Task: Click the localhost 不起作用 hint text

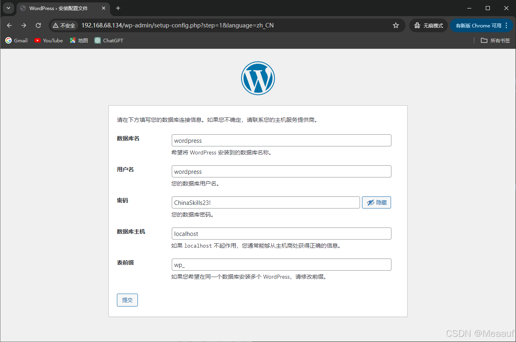Action: pyautogui.click(x=256, y=246)
